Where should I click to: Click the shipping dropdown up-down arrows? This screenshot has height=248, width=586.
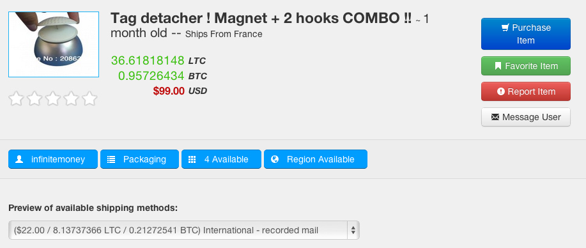[353, 230]
